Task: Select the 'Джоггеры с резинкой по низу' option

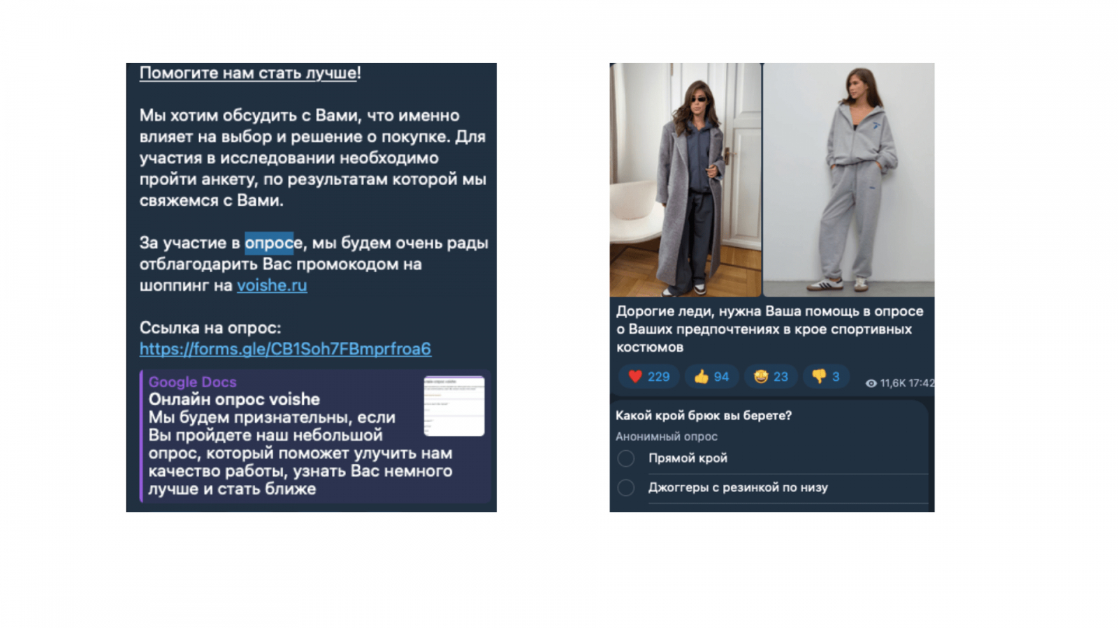Action: coord(772,488)
